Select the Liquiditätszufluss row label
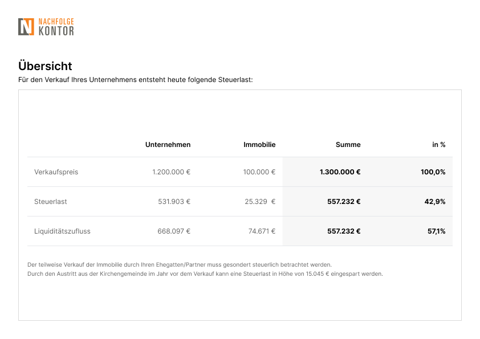 point(62,231)
